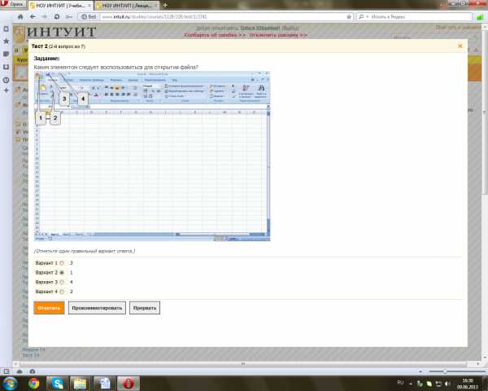488x391 pixels.
Task: Open search engine dropdown in search box
Action: coord(364,16)
